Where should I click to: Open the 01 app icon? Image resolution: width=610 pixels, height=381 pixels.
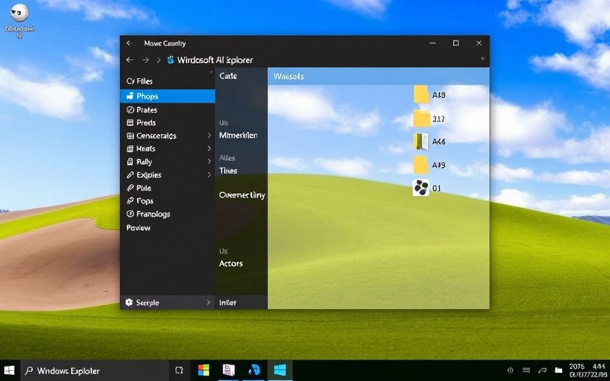pos(421,188)
